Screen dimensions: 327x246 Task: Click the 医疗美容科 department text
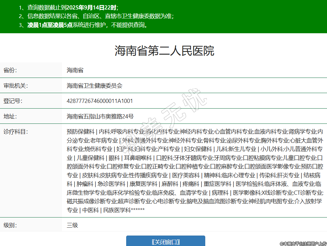coord(186,175)
